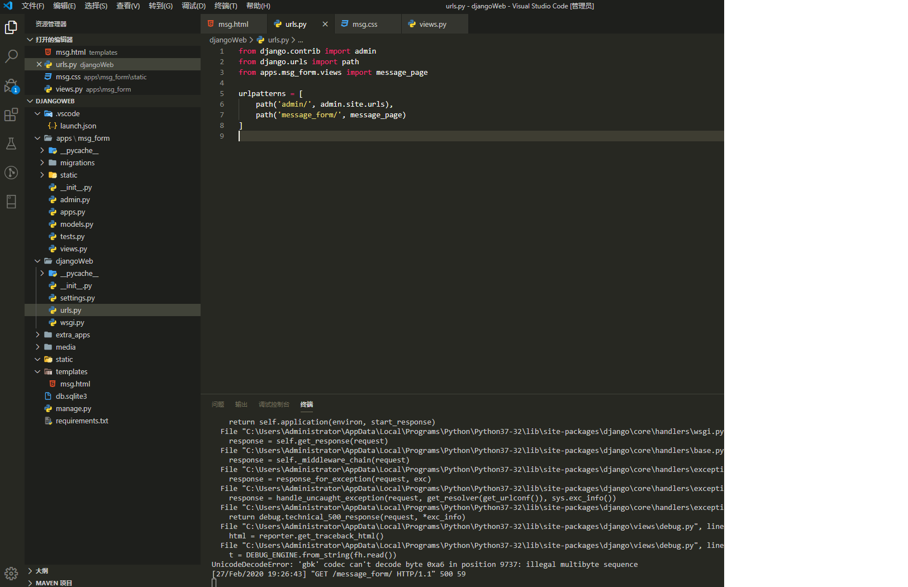Focus the terminal input prompt

click(x=214, y=583)
